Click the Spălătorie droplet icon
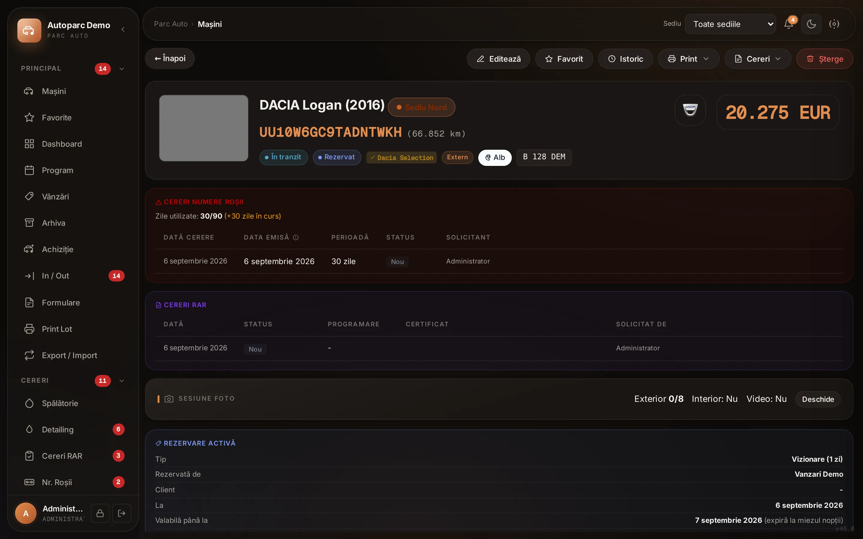Screen dimensions: 863x539 coord(29,403)
